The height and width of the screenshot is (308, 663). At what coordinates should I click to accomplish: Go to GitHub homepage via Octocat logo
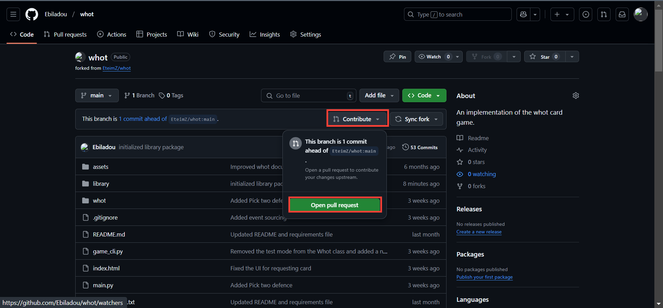tap(32, 15)
